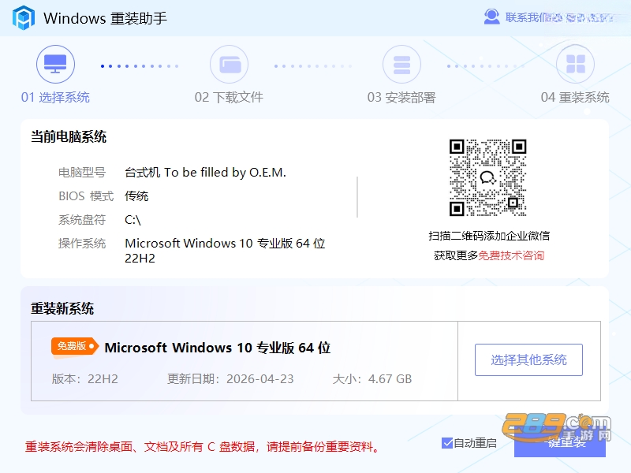Click the current OS text Microsoft Windows 10 专业版 64 位 22H2

tap(225, 250)
